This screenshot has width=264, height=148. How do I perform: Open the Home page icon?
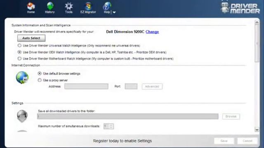31,8
